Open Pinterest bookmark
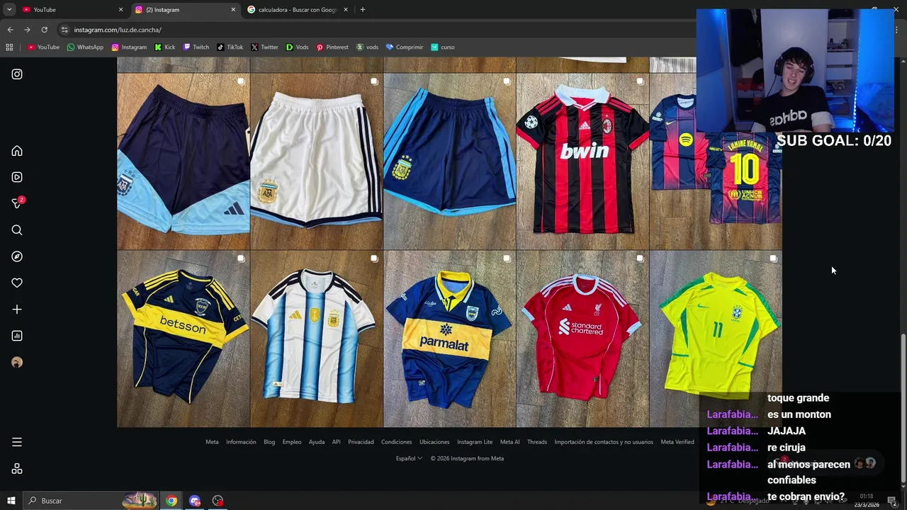907x510 pixels. click(x=332, y=47)
